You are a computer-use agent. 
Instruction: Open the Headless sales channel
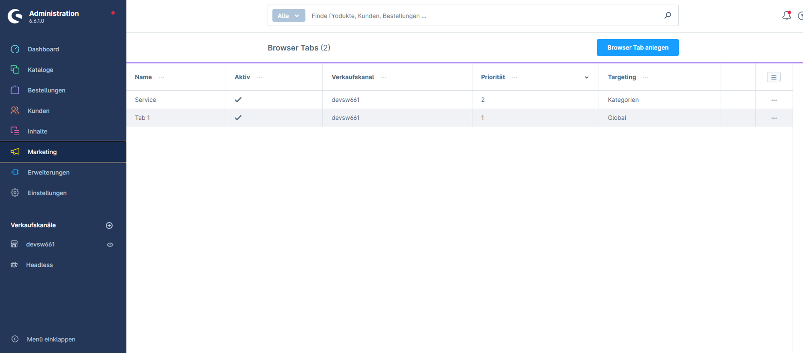tap(39, 265)
